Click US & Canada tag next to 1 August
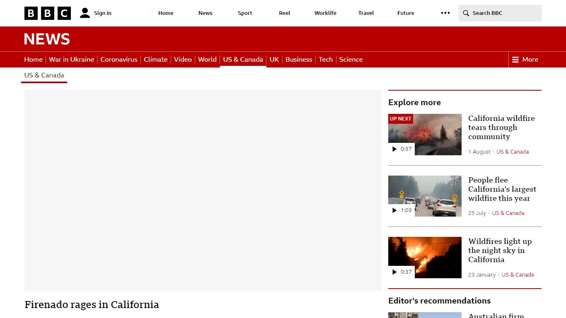Viewport: 566px width, 318px height. pyautogui.click(x=513, y=152)
